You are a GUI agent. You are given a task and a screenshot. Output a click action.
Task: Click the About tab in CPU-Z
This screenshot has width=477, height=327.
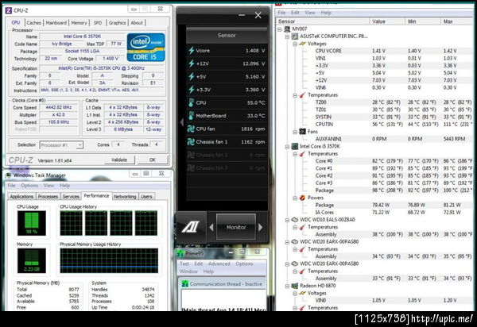[137, 23]
